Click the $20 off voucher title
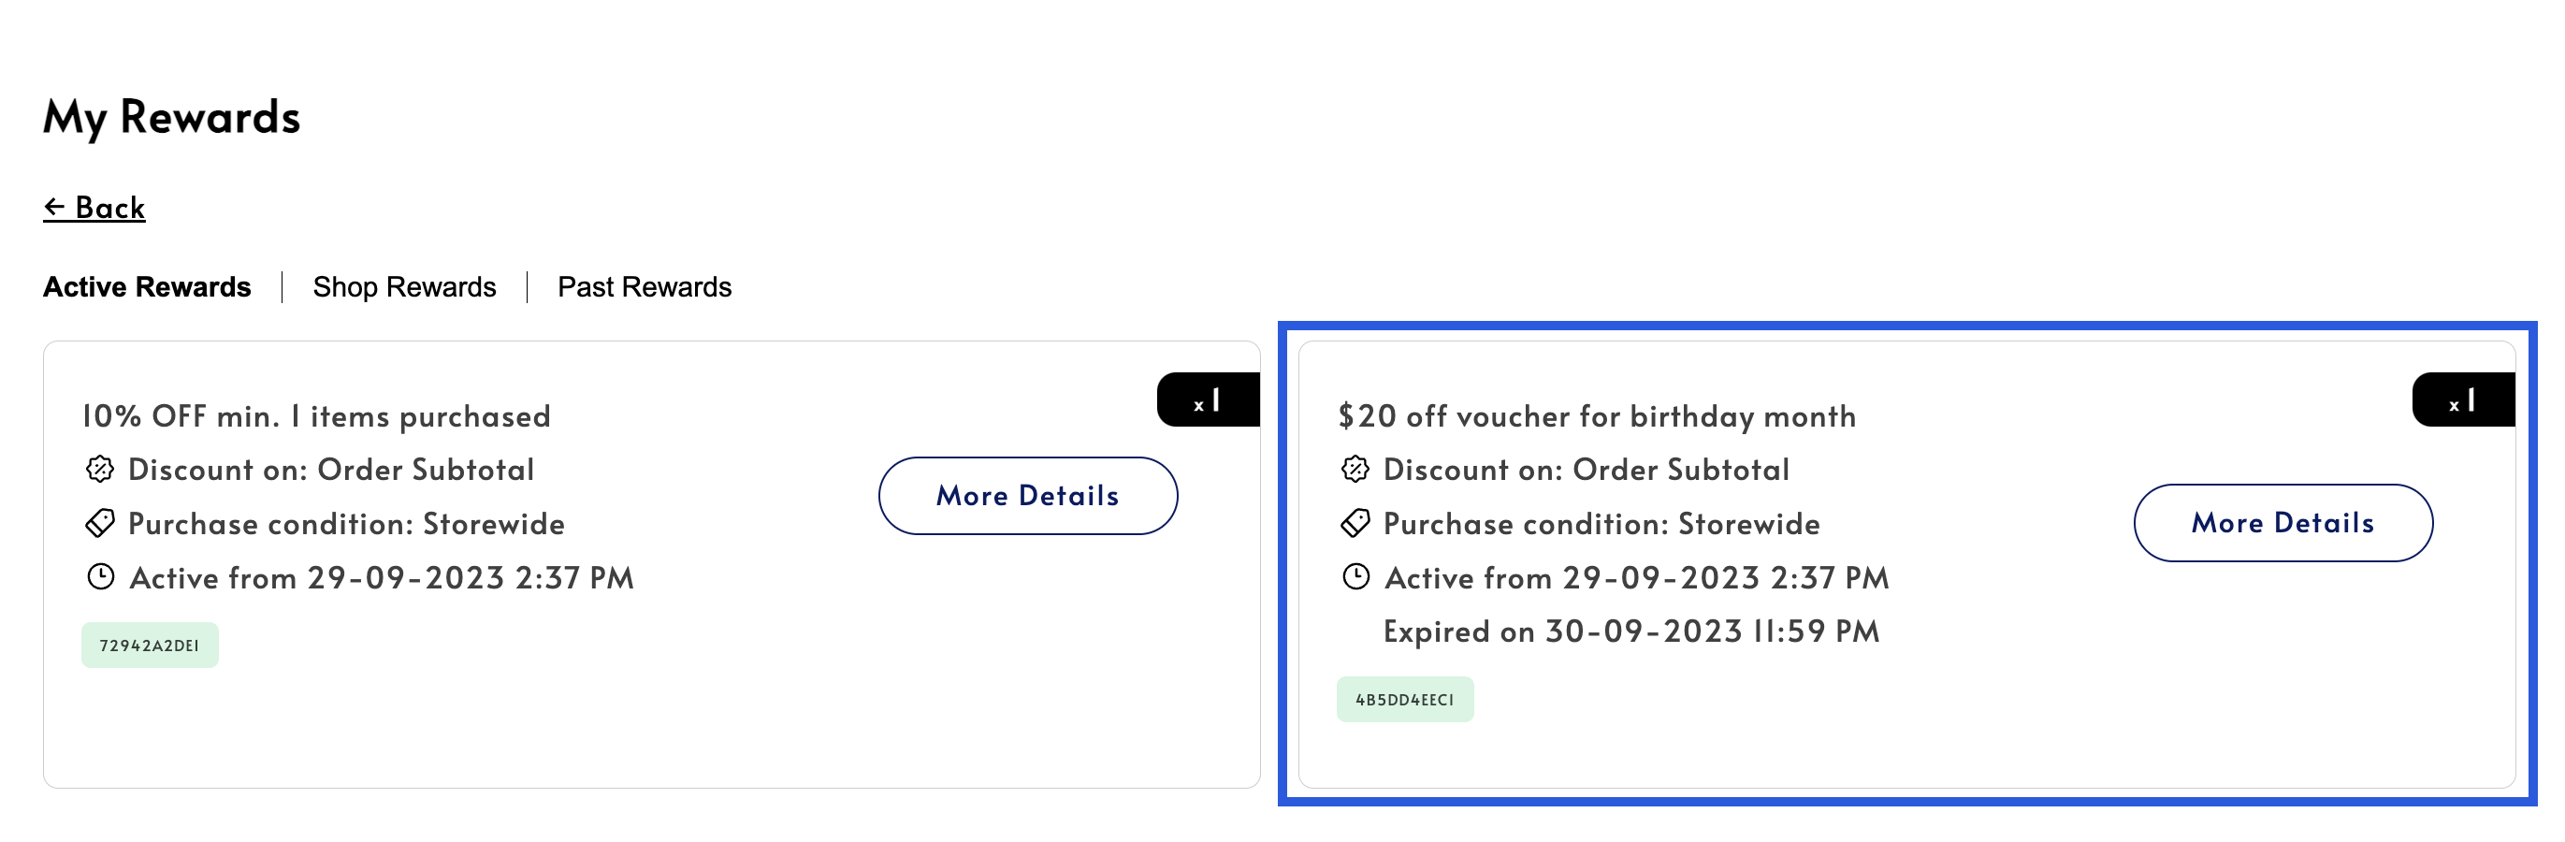The image size is (2565, 842). [x=1596, y=416]
